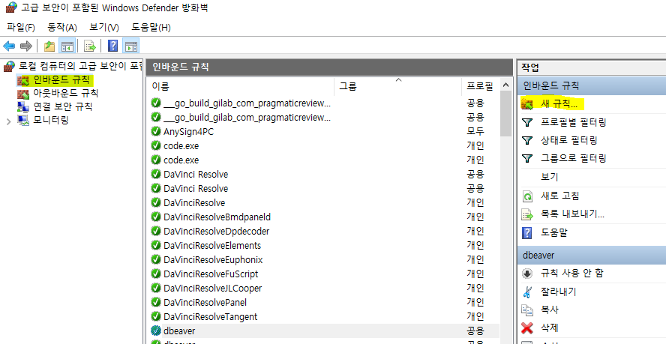
Task: Open the 동작(A) menu
Action: pos(62,28)
